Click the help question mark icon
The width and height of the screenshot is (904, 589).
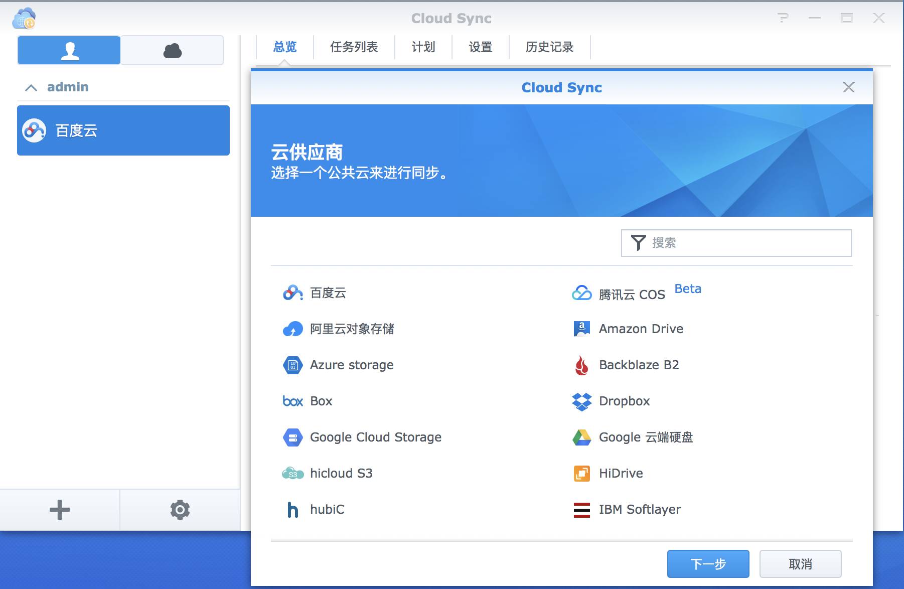[x=783, y=18]
